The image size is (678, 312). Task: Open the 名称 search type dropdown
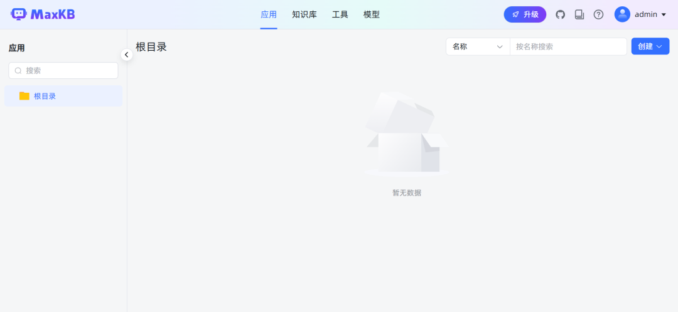click(478, 46)
